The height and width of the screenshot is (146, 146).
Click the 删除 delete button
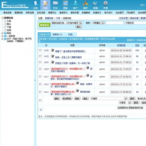pyautogui.click(x=57, y=98)
